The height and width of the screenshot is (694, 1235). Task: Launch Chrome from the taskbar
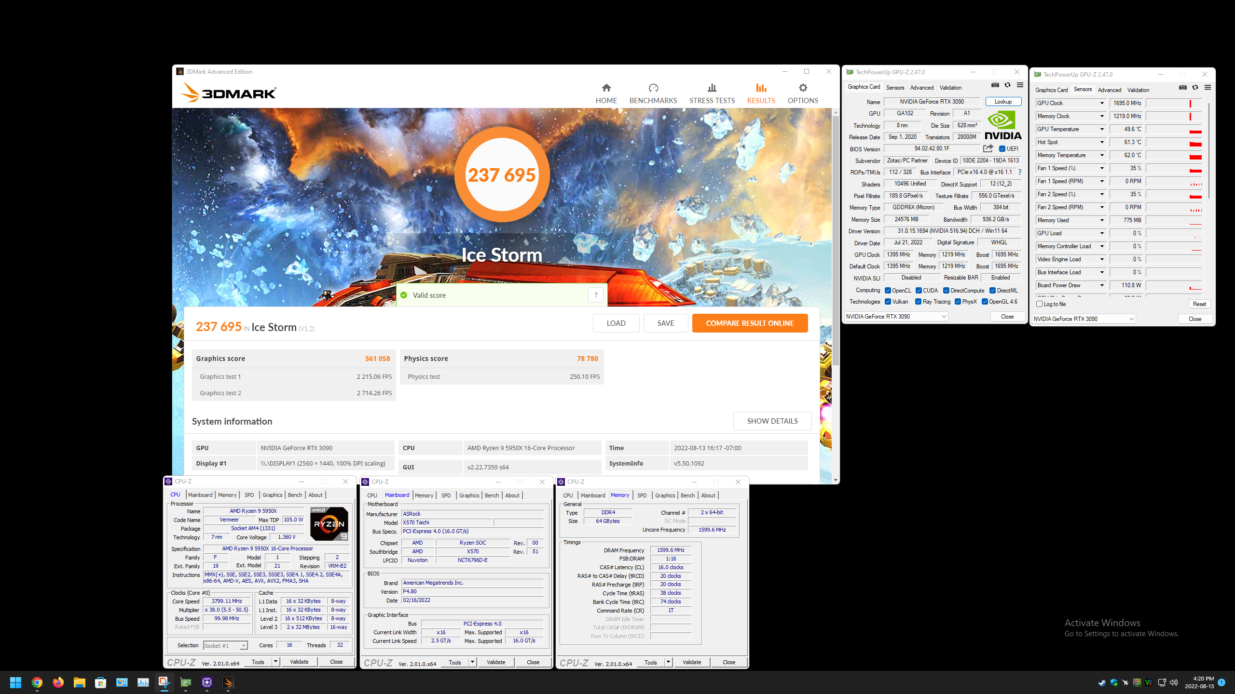[37, 682]
